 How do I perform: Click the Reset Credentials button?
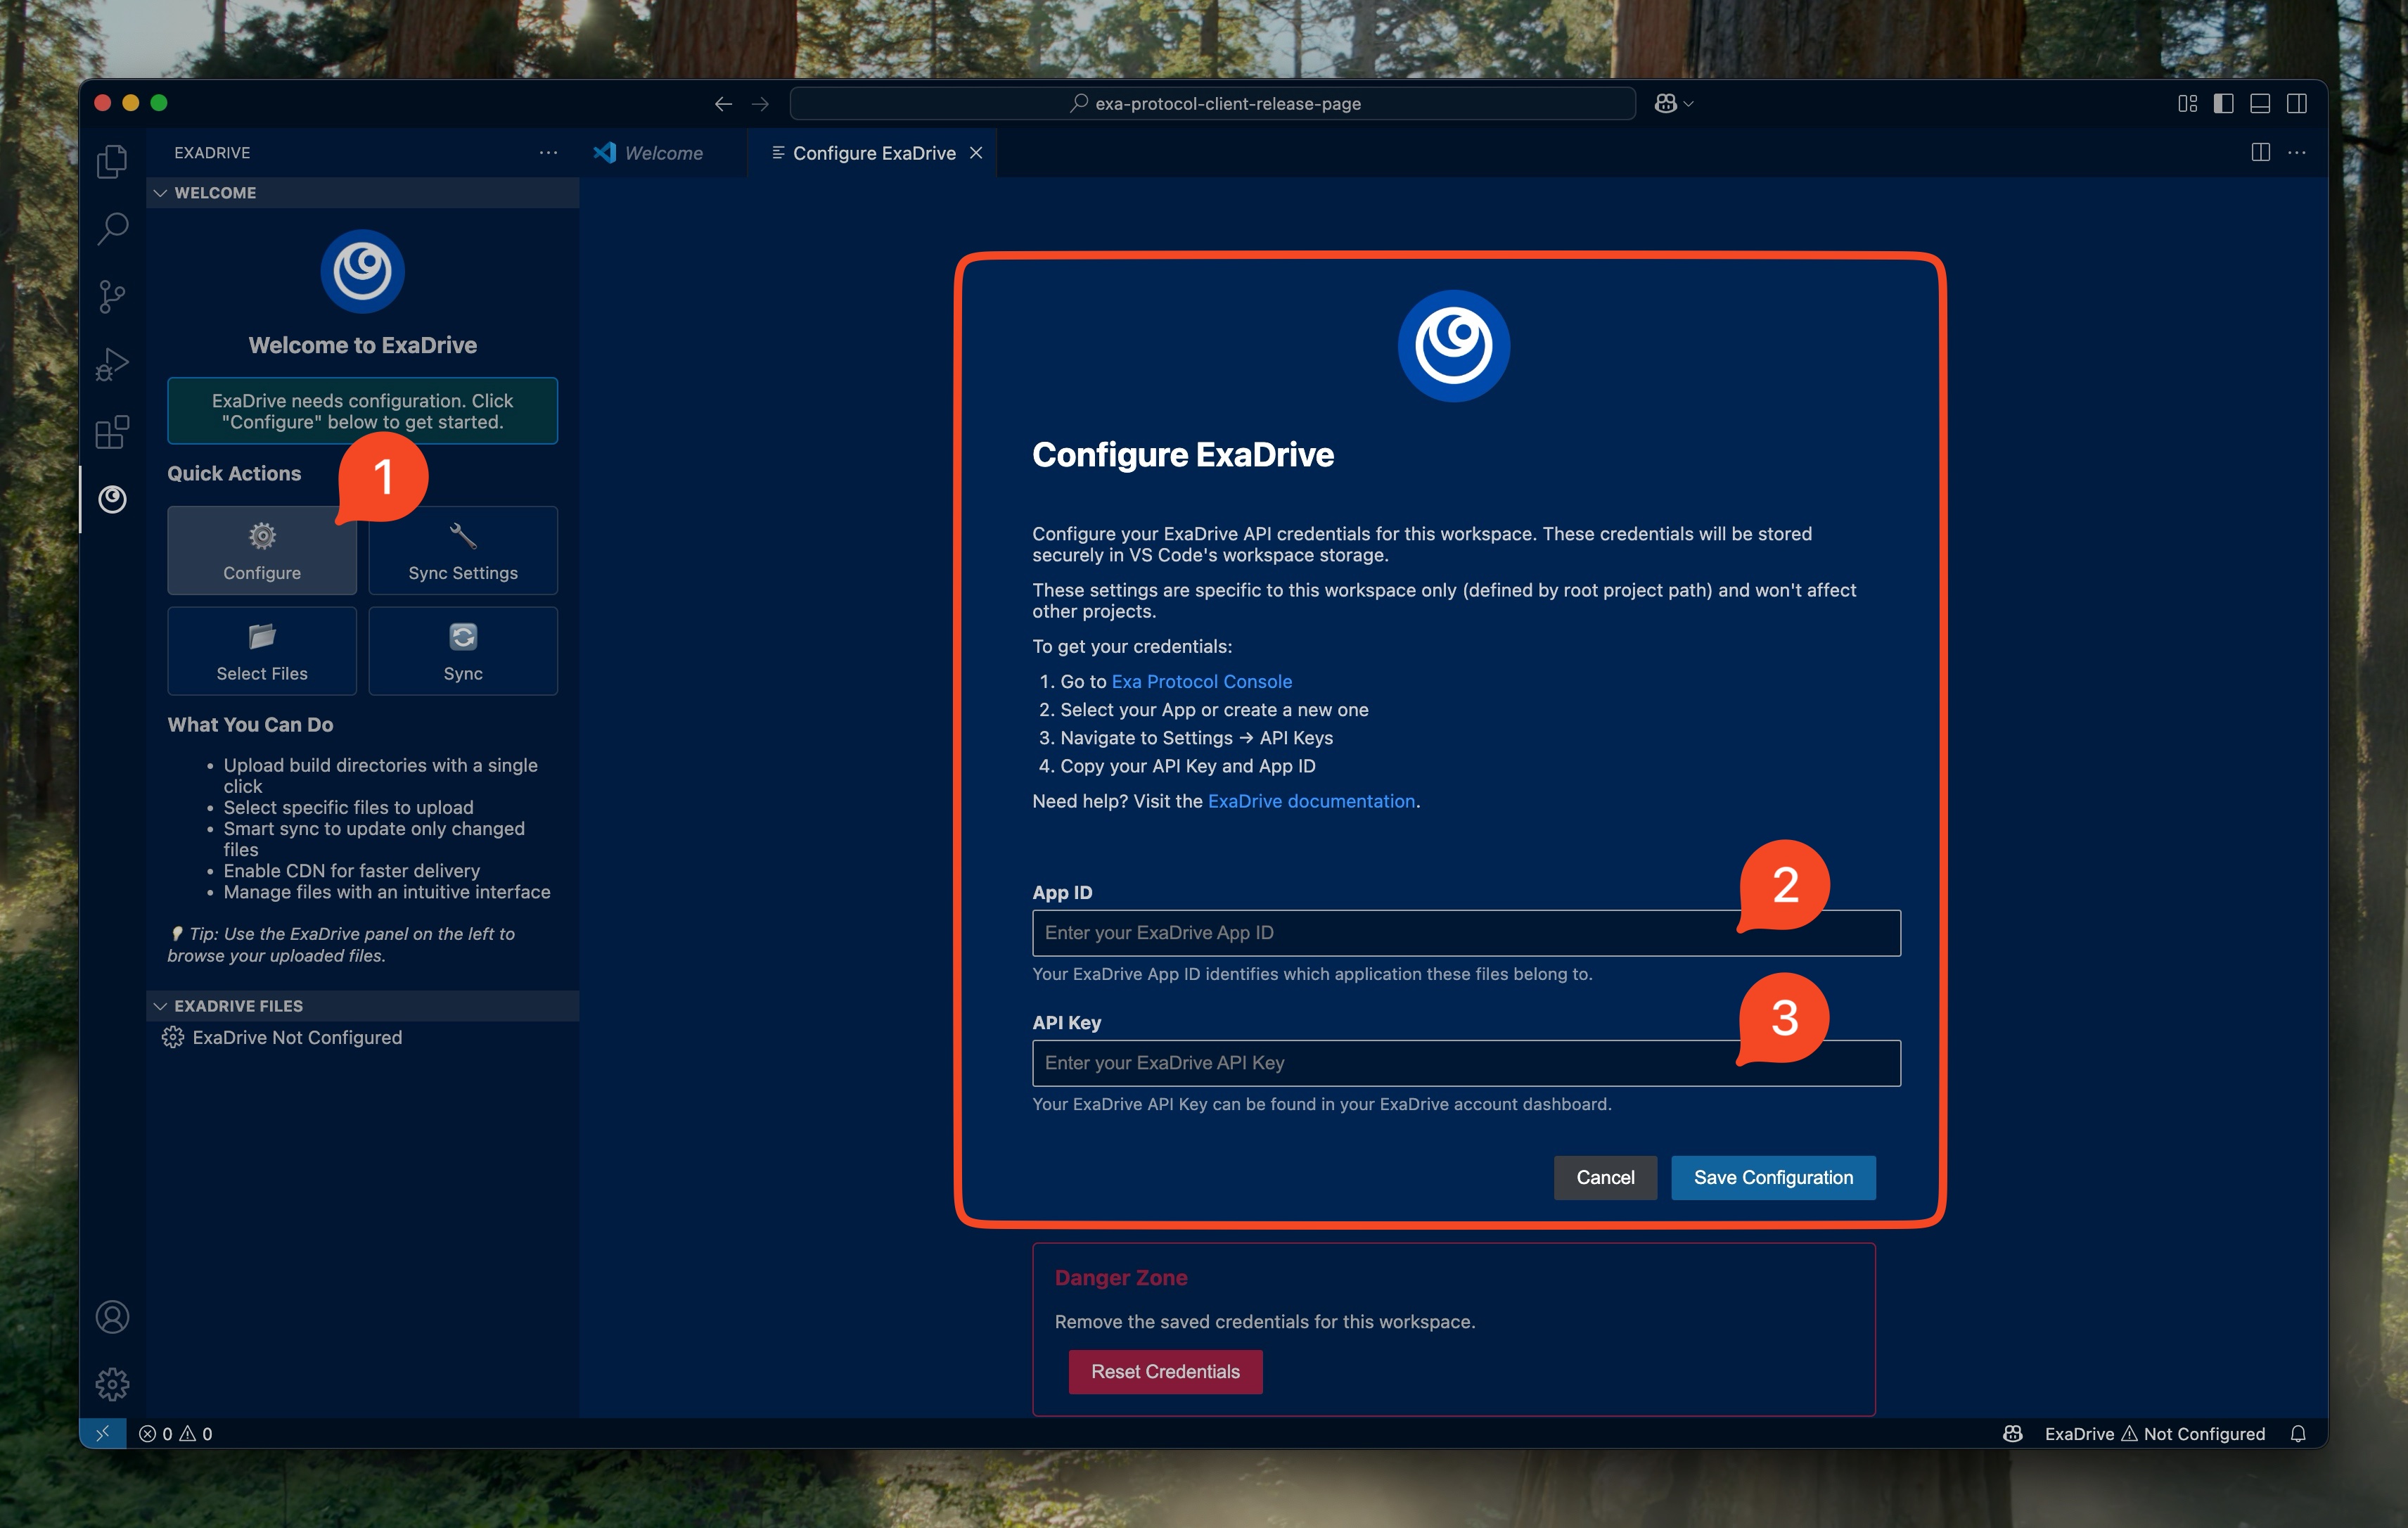(1165, 1372)
